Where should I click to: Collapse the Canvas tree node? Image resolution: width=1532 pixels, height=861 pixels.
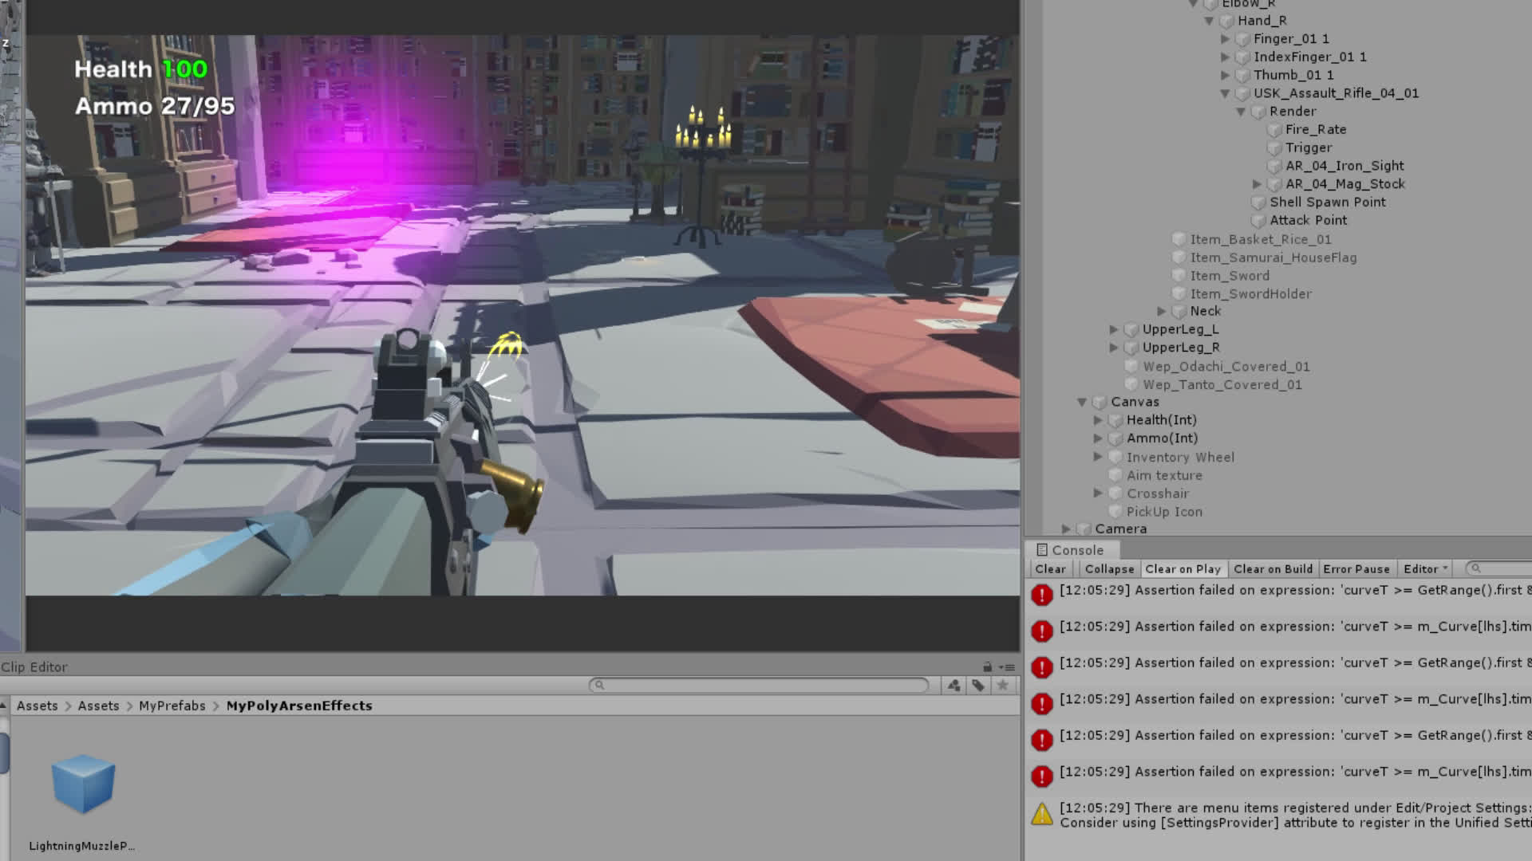1082,403
